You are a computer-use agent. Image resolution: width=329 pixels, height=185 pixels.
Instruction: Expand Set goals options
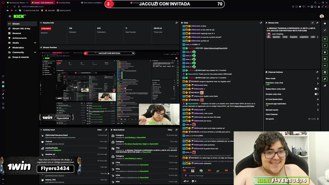318,119
